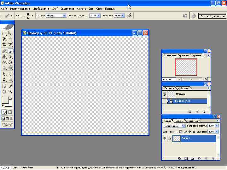Screen dimensions: 227x170
Task: Open brush opacity slider arrow in options bar
Action: 99,15
